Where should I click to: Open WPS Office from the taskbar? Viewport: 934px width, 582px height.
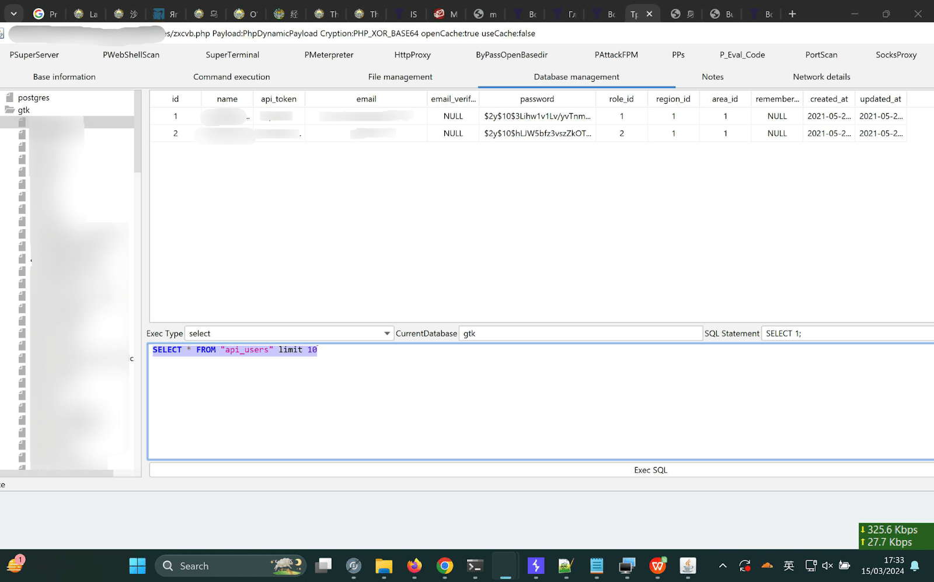point(657,565)
